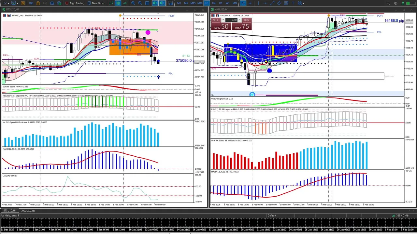Screen dimensions: 417x234
Task: Set timeframe to M1
Action: [x=179, y=3]
